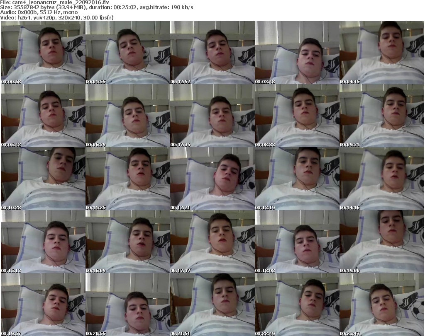Open the frame marked 00:21:51
The image size is (425, 336).
point(212,305)
